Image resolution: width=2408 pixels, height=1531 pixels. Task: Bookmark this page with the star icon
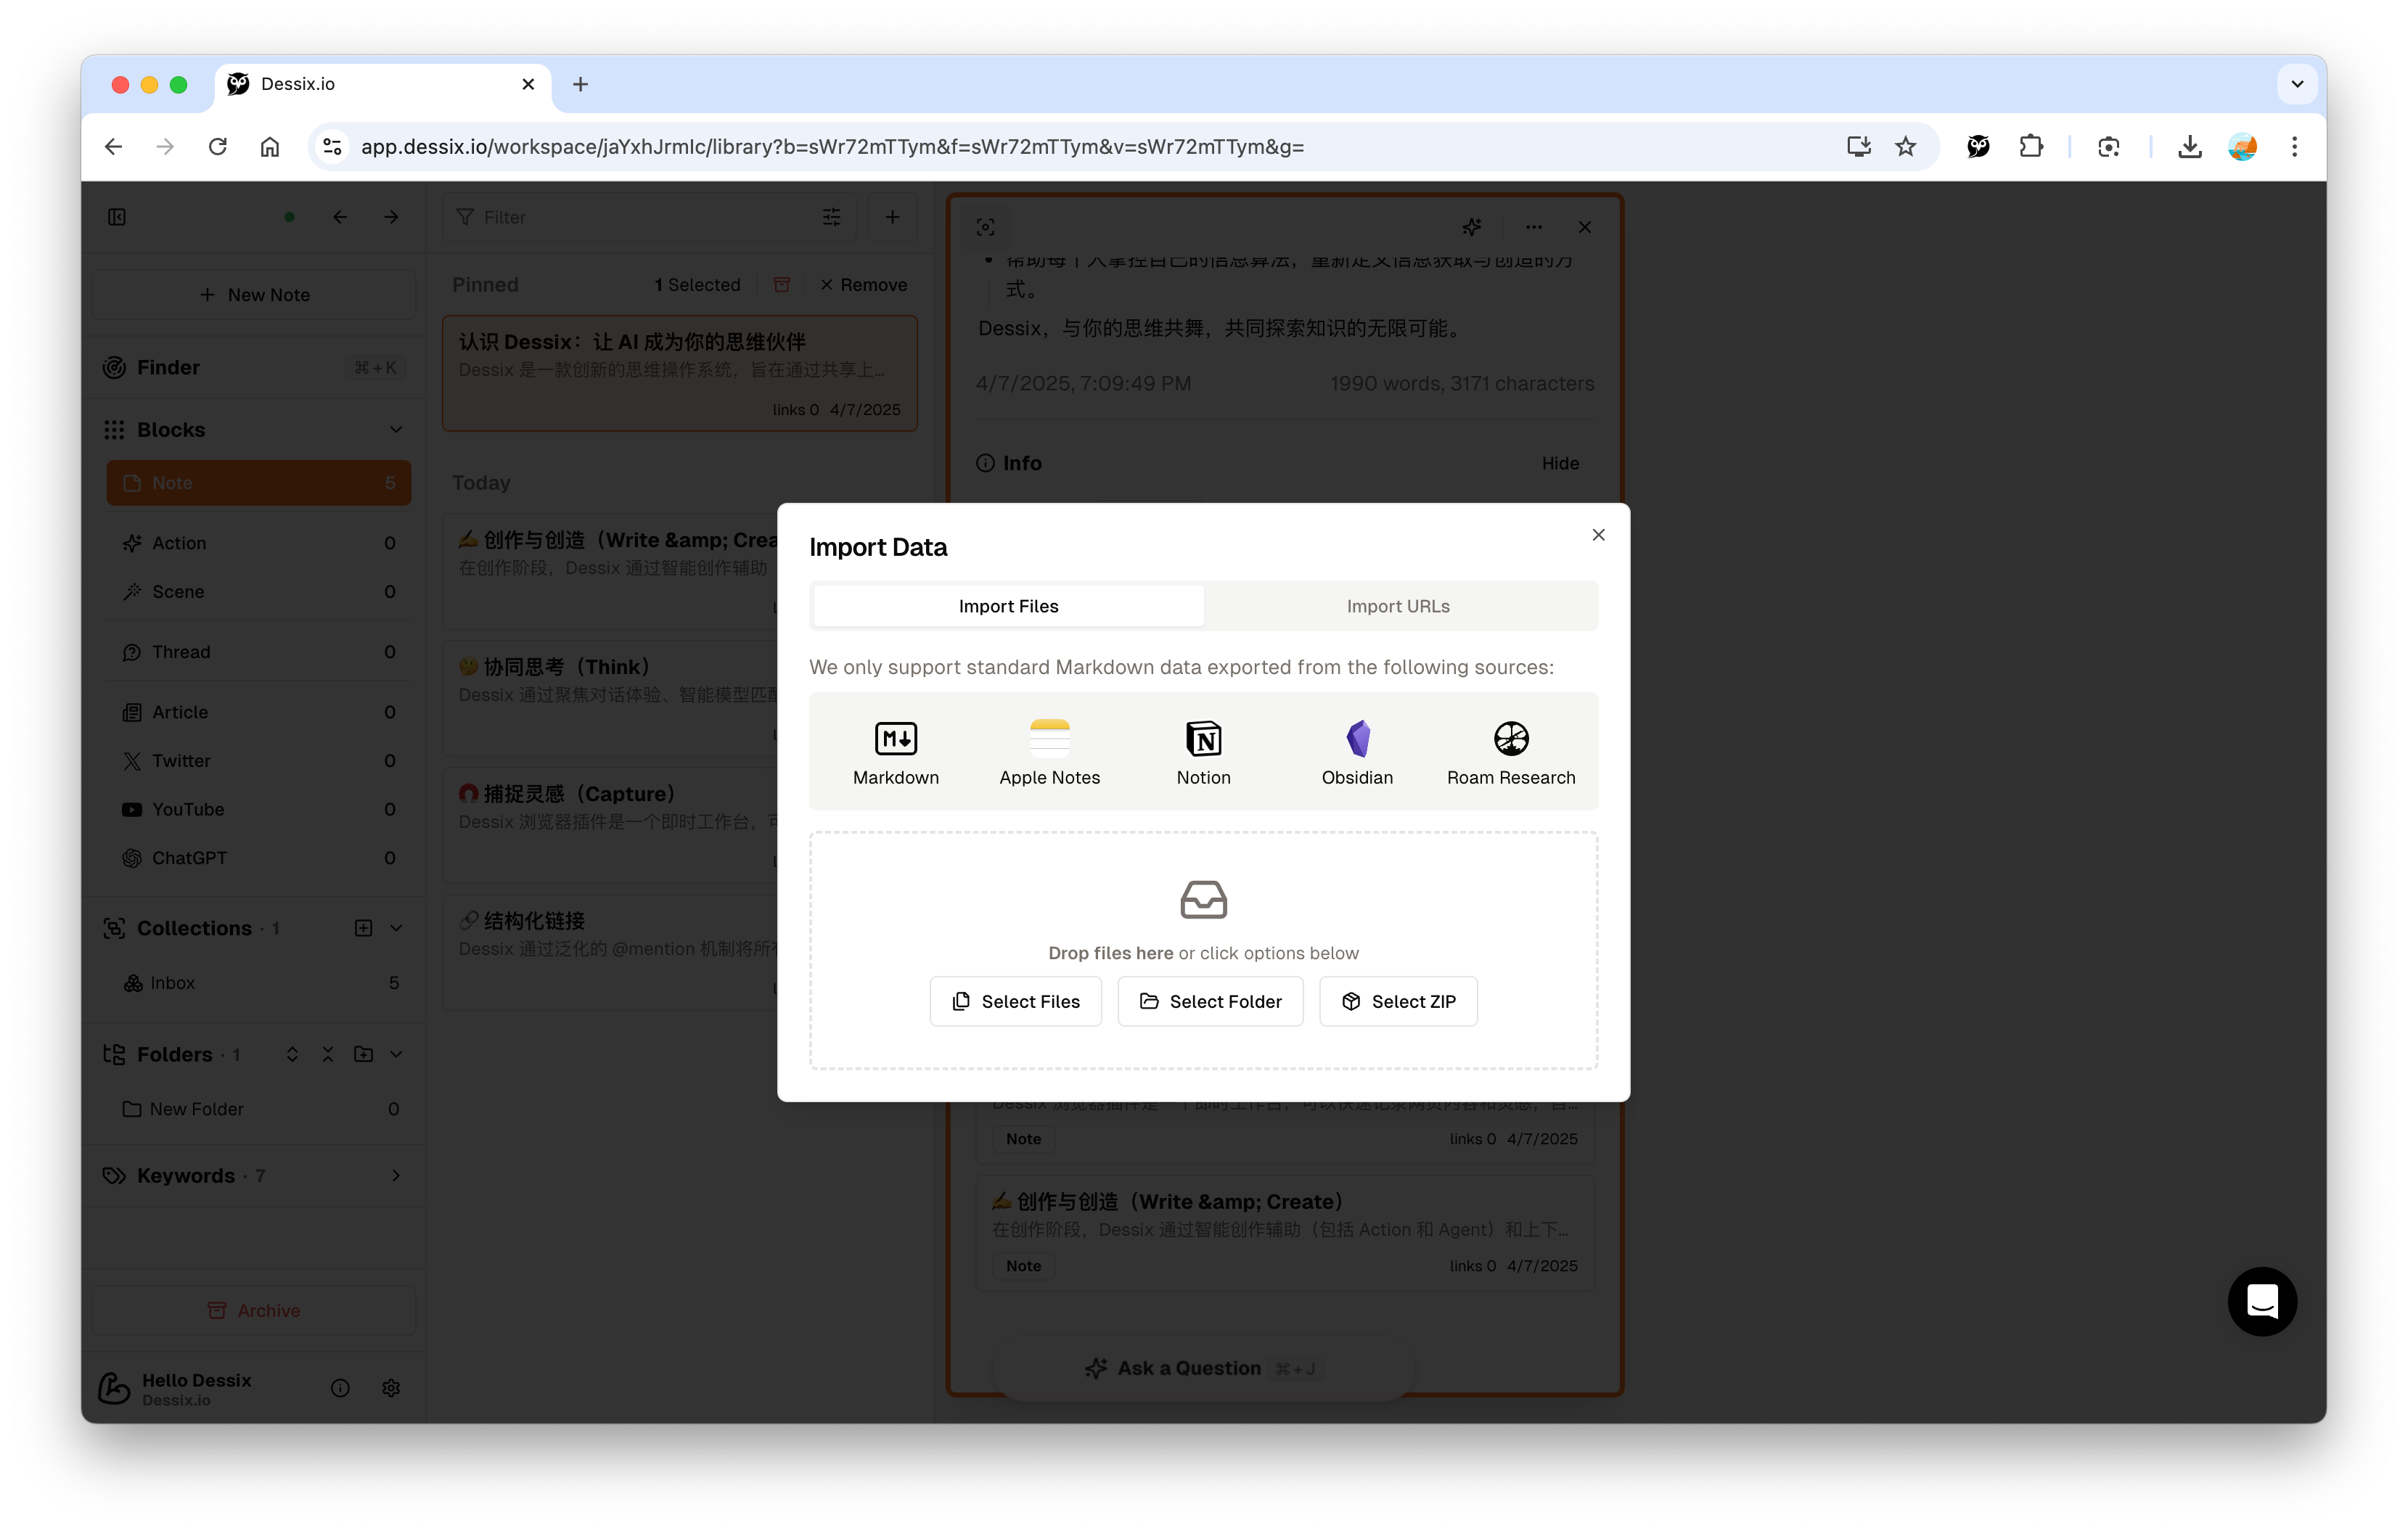pyautogui.click(x=1905, y=147)
